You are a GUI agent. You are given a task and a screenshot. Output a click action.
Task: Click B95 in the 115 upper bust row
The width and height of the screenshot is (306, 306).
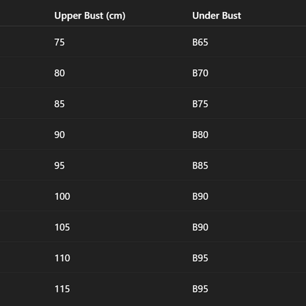[x=200, y=289]
